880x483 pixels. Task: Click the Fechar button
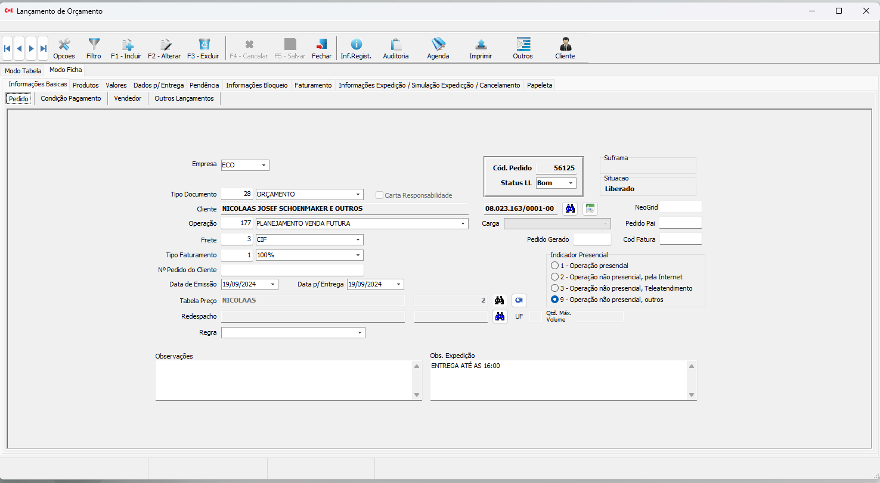coord(321,48)
